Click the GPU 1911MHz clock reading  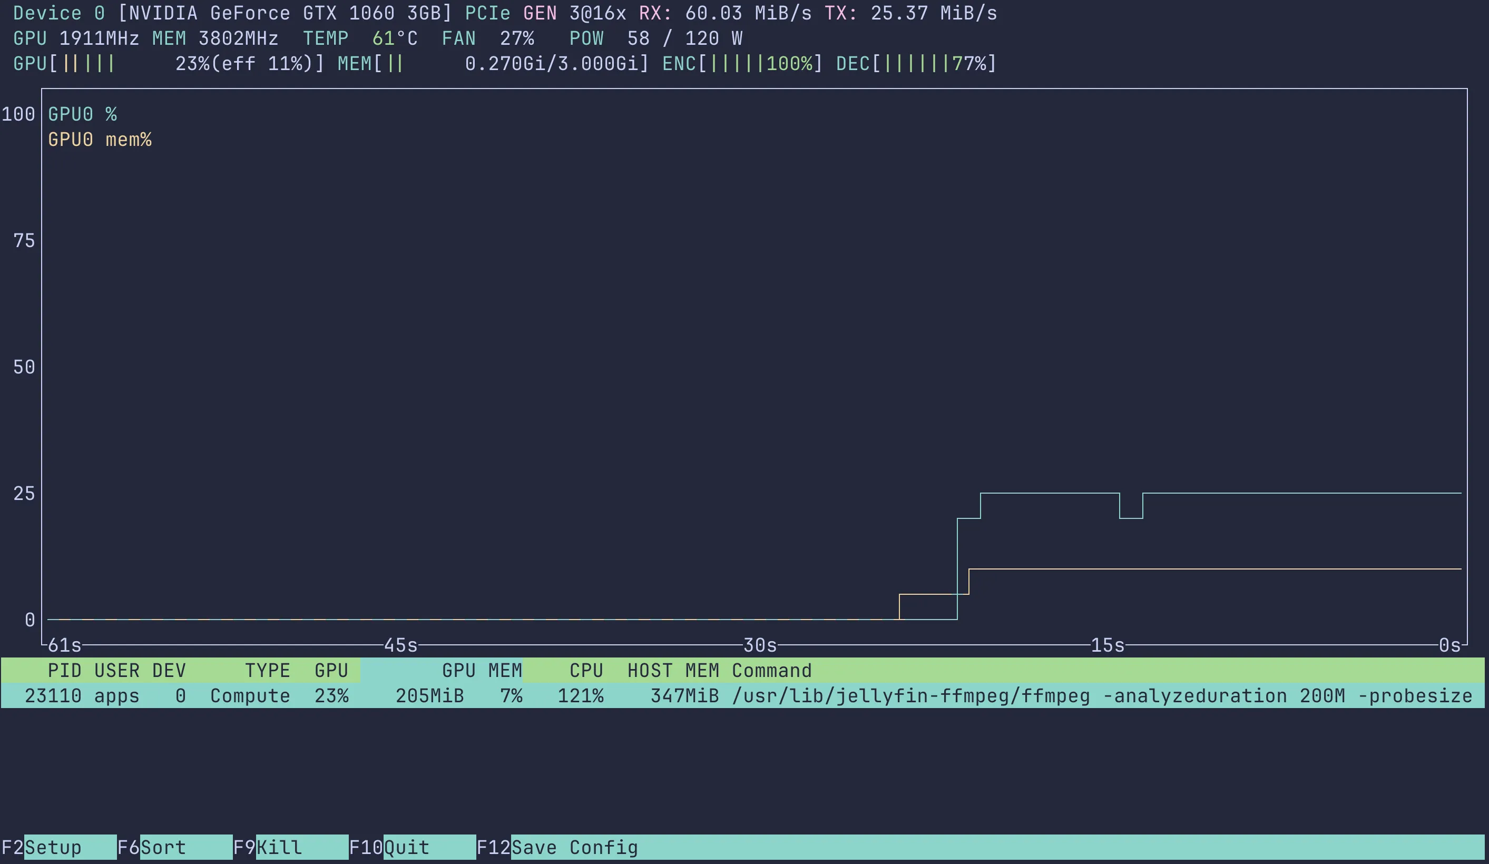[76, 38]
